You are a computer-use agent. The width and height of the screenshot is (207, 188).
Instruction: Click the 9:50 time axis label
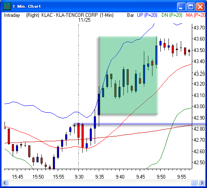pos(161,177)
